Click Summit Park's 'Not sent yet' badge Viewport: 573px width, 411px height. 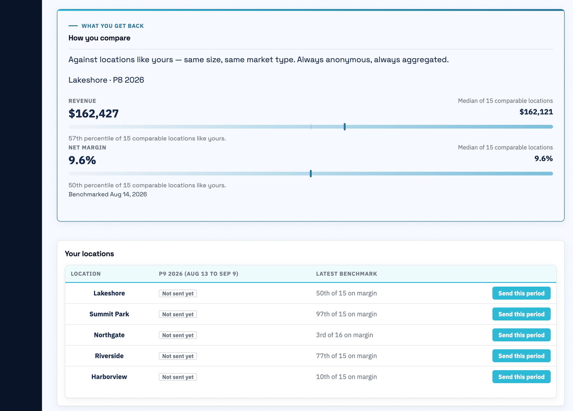pyautogui.click(x=178, y=314)
